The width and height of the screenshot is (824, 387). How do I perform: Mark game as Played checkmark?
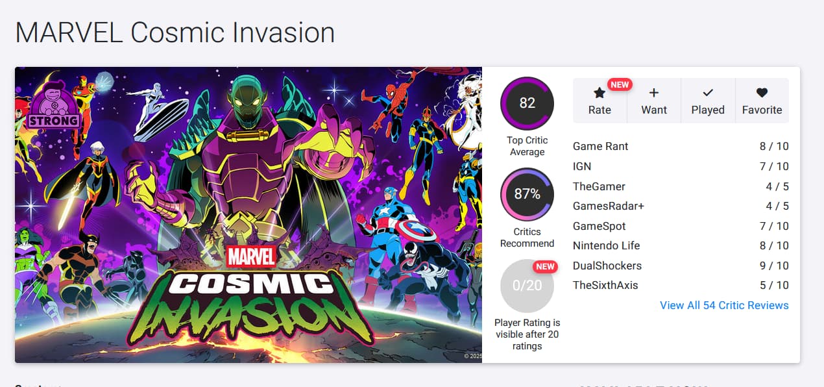click(x=708, y=93)
